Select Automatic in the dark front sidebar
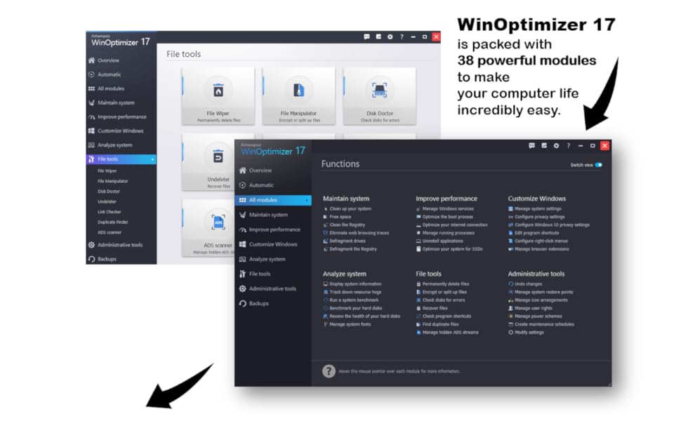Screen dimensions: 681x421 click(261, 185)
